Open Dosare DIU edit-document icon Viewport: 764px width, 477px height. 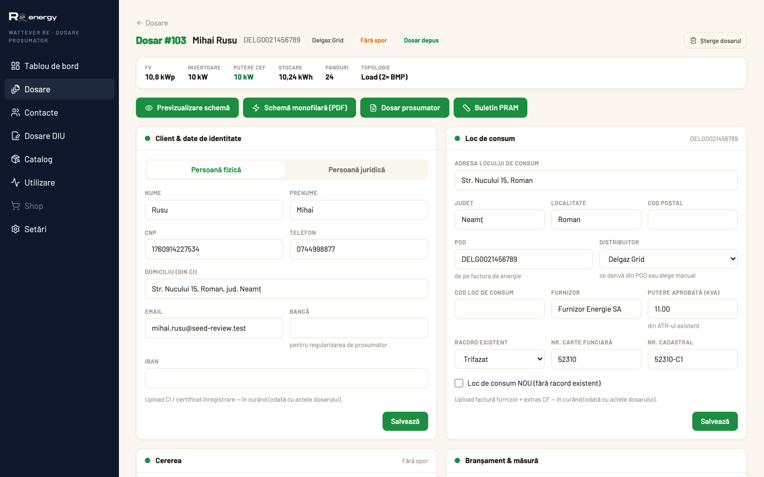coord(15,136)
